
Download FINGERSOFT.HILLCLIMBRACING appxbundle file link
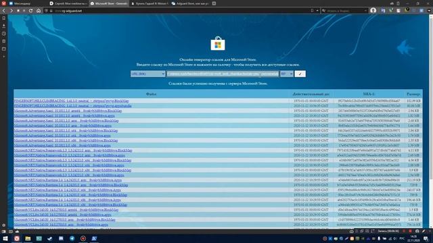72,106
